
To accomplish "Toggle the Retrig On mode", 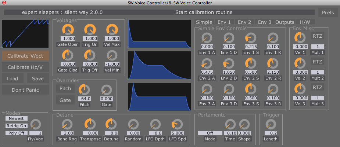I will pyautogui.click(x=16, y=126).
